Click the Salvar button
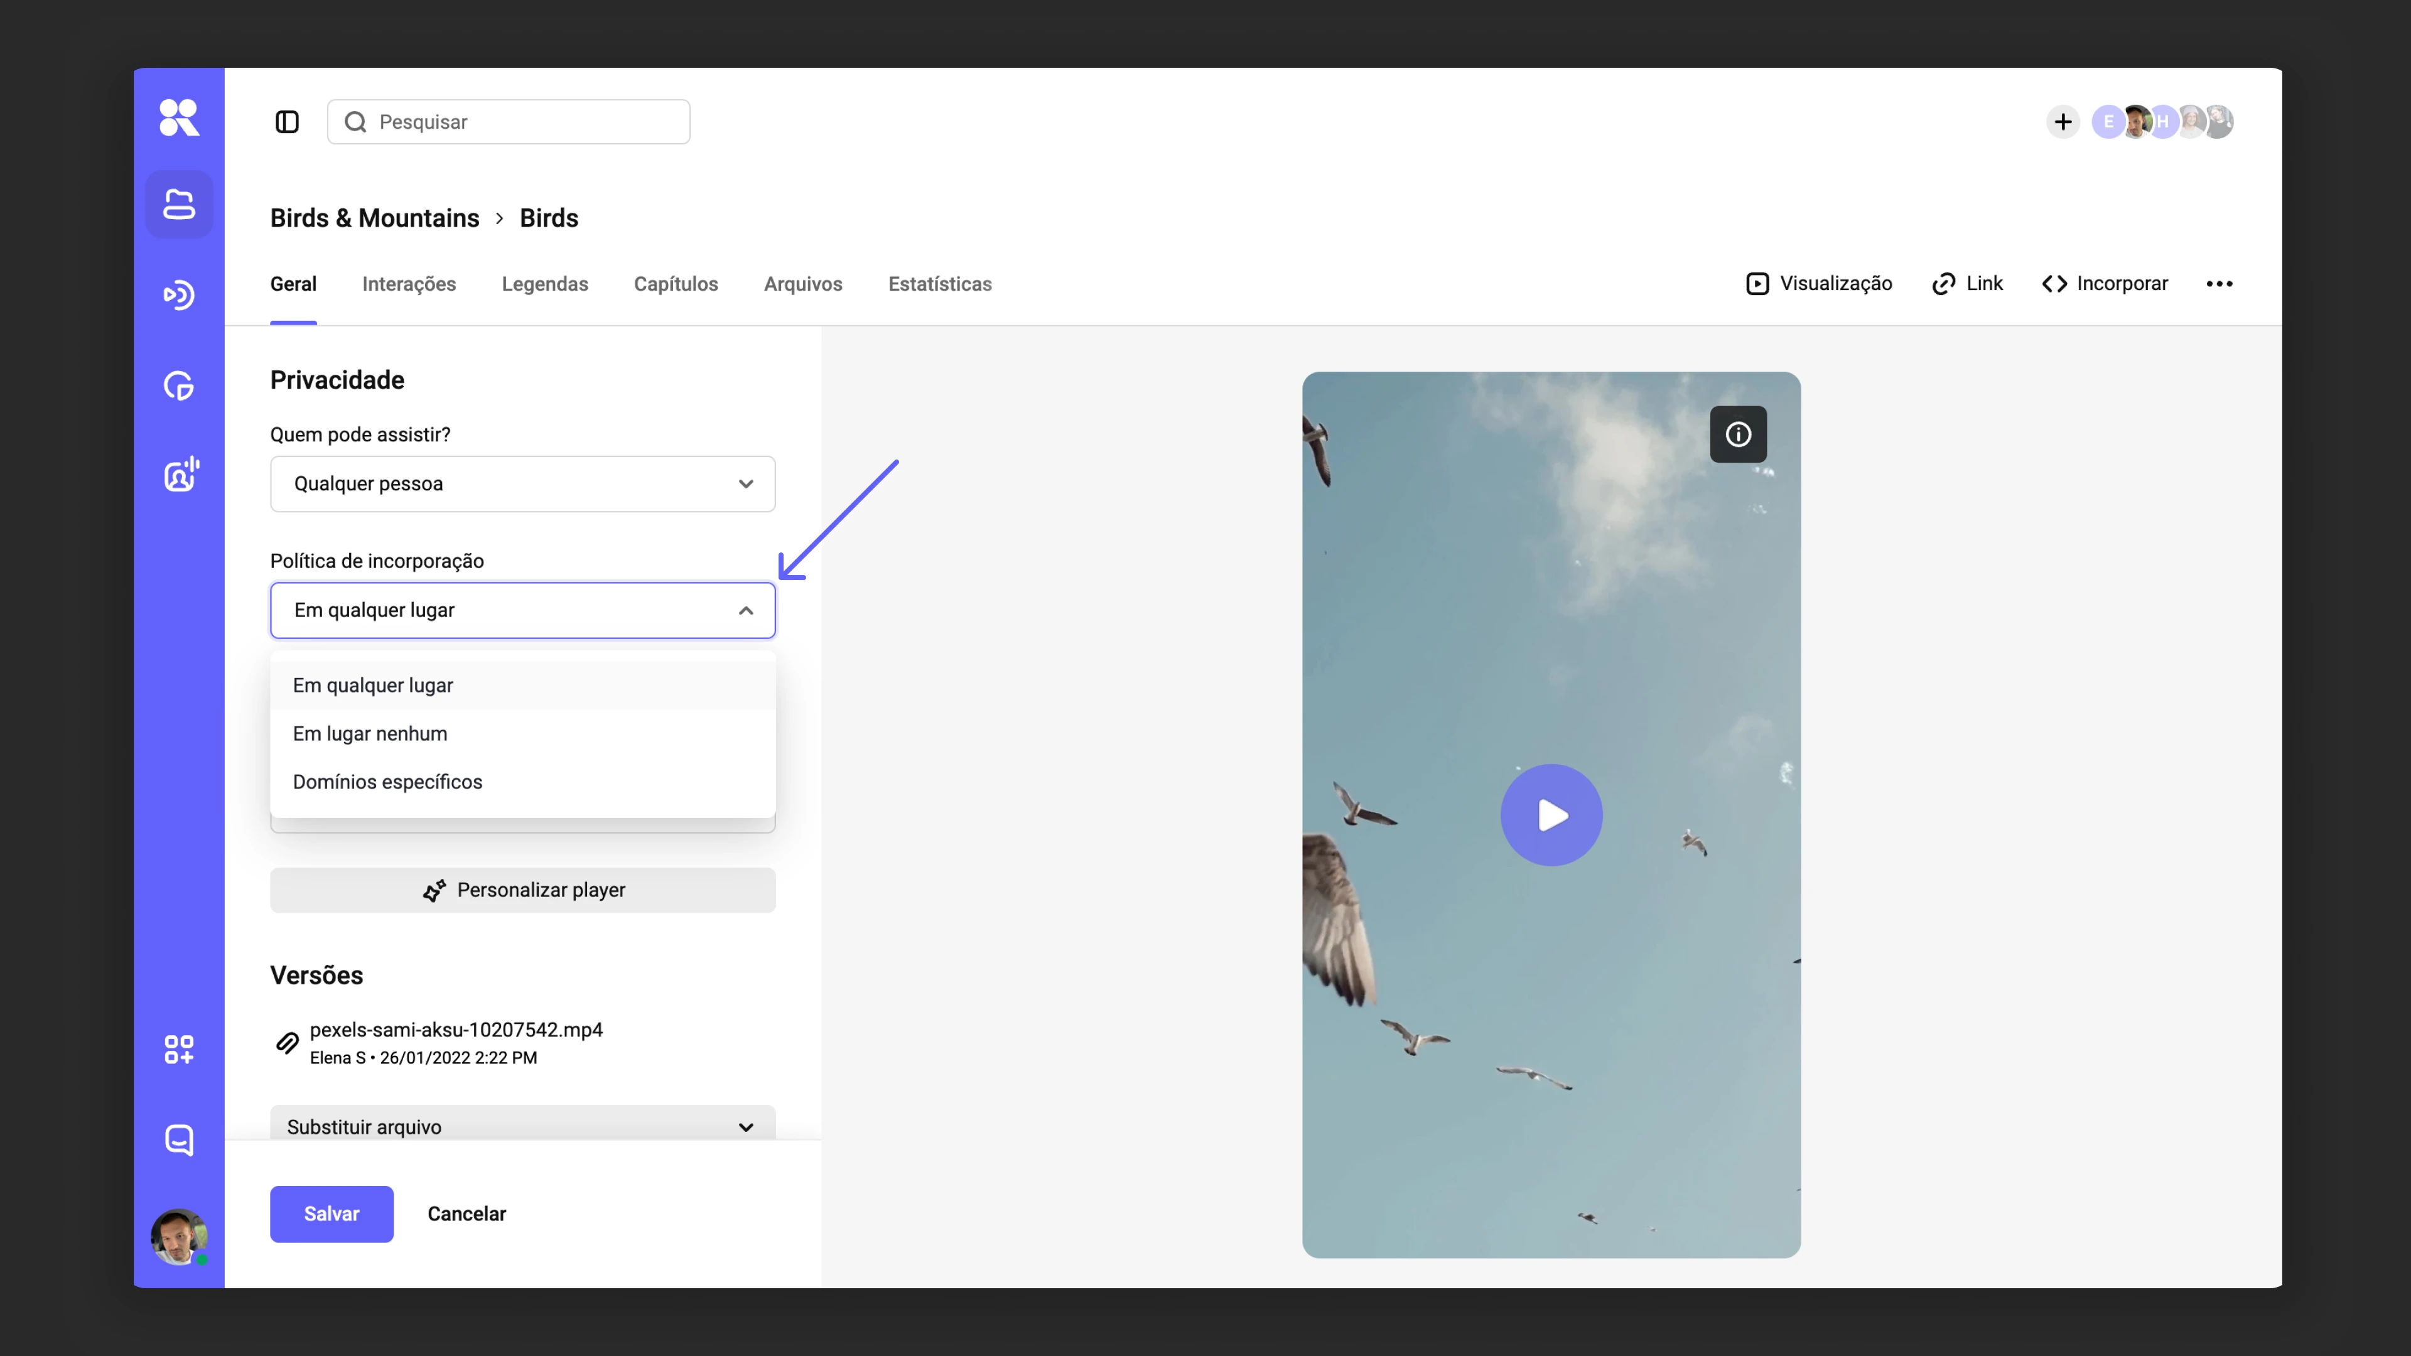 coord(332,1213)
